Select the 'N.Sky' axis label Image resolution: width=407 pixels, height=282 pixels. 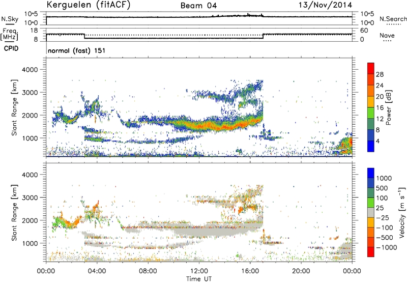point(10,19)
